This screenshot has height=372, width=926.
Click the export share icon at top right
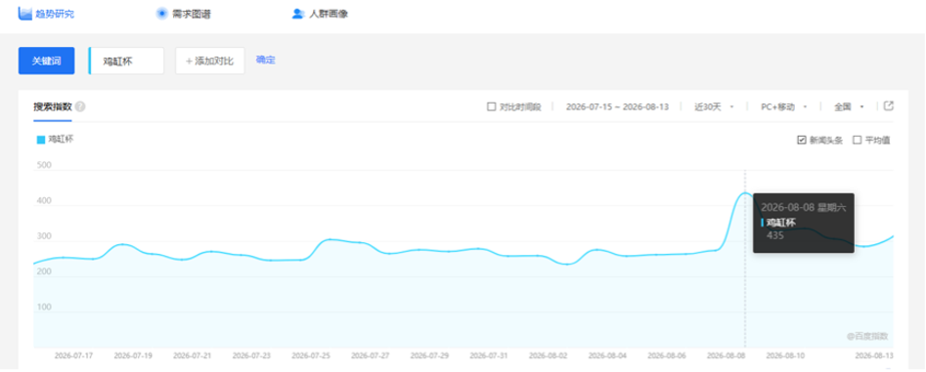tap(889, 106)
